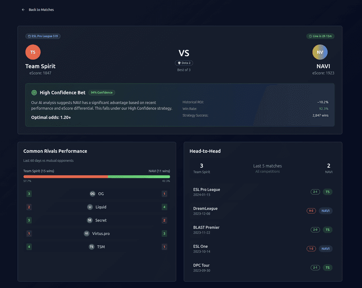The width and height of the screenshot is (362, 288).
Task: Click the Secret team icon
Action: 90,220
